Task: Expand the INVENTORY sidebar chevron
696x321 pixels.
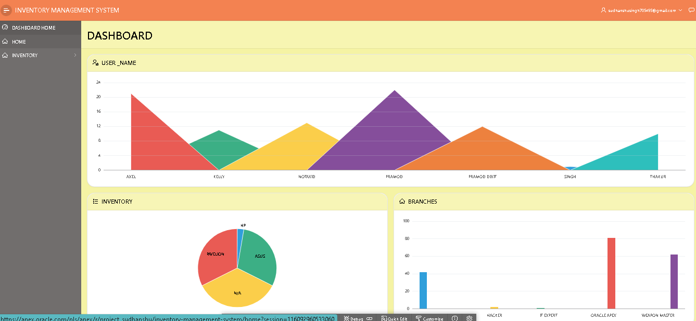Action: [x=75, y=55]
